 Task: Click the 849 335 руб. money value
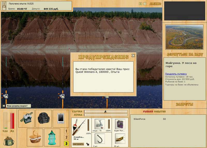pyautogui.click(x=51, y=9)
